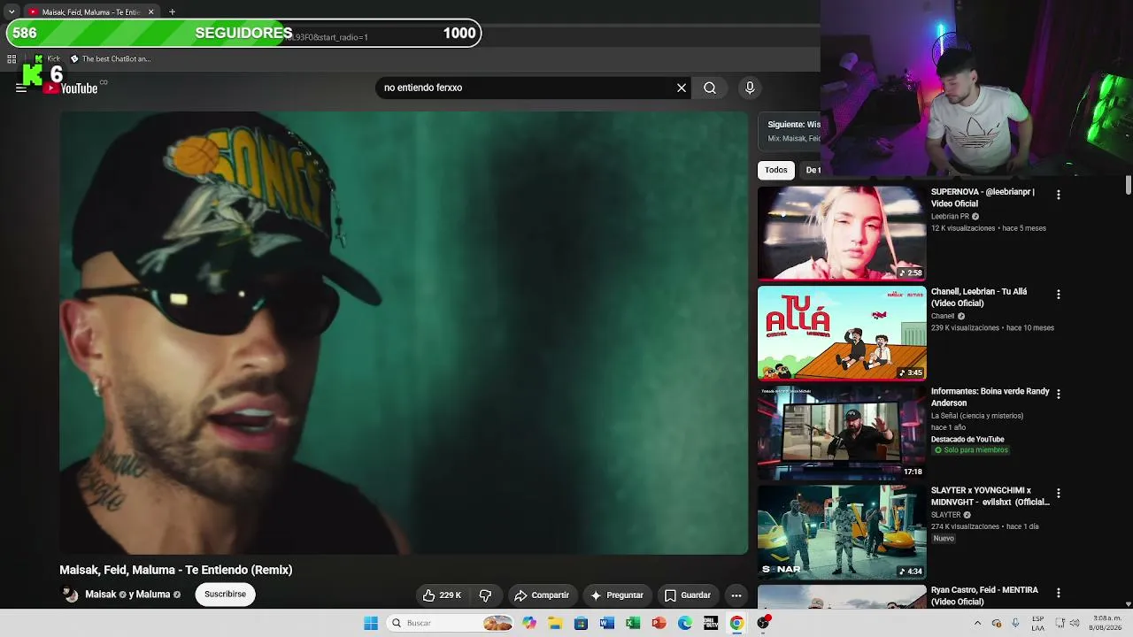Open options menu for Informantes video

1058,394
